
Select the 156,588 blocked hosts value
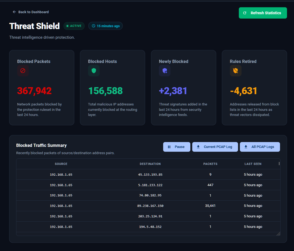tap(105, 91)
